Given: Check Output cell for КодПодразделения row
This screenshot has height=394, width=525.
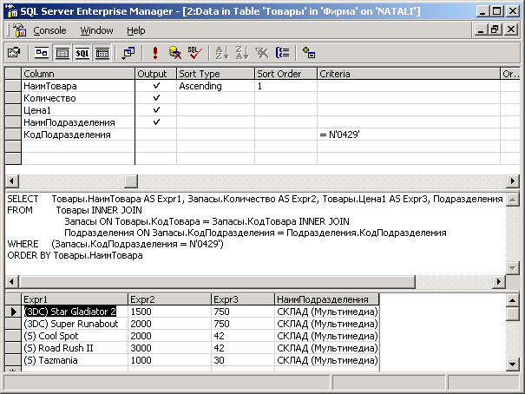Looking at the screenshot, I should (x=156, y=135).
